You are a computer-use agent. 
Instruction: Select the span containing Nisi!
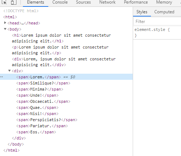pos(37,114)
